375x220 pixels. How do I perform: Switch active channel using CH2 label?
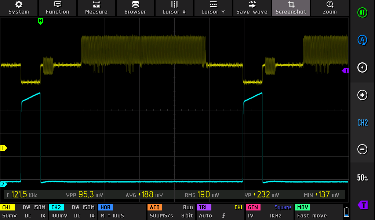[362, 122]
